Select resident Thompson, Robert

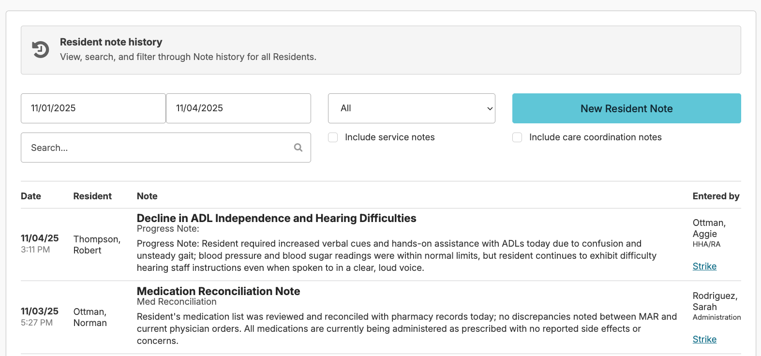coord(97,245)
